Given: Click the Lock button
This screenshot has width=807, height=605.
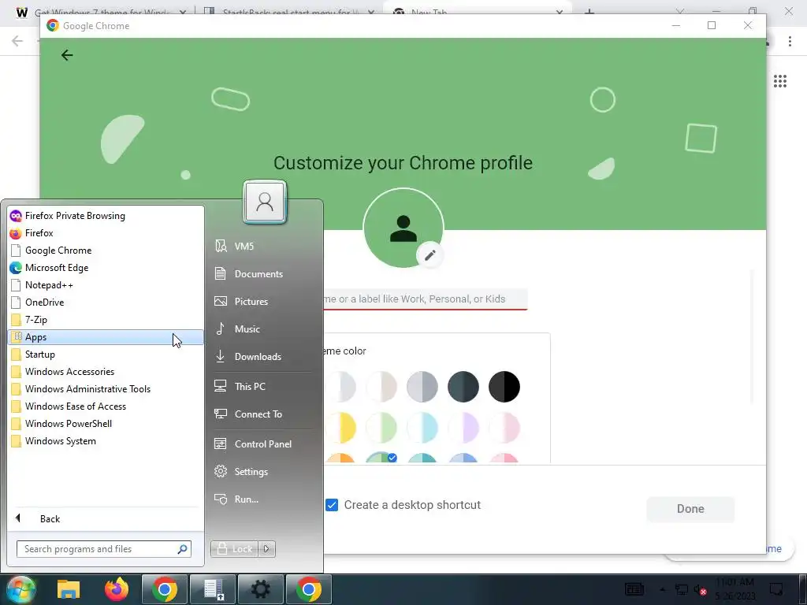Looking at the screenshot, I should coord(234,549).
